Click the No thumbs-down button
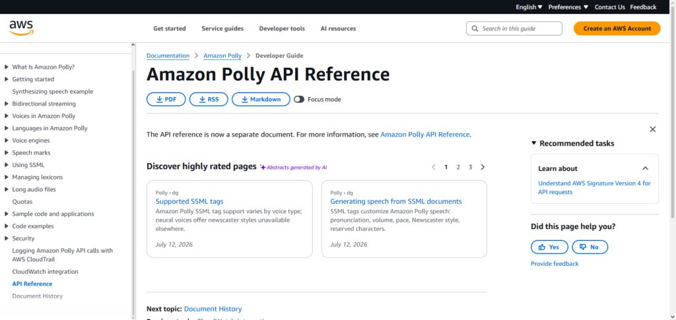This screenshot has height=320, width=676. (590, 247)
